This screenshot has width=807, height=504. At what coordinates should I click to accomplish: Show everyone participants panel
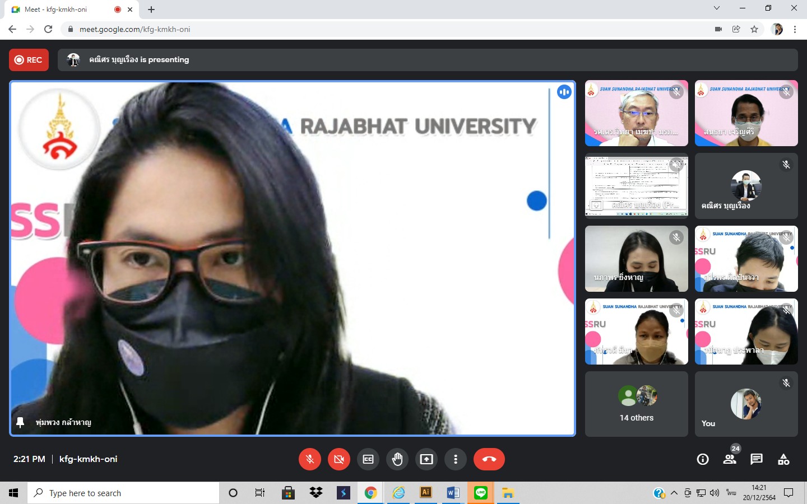coord(729,459)
